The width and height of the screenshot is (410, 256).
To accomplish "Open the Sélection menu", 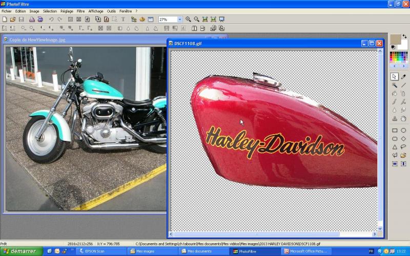I will (x=50, y=11).
